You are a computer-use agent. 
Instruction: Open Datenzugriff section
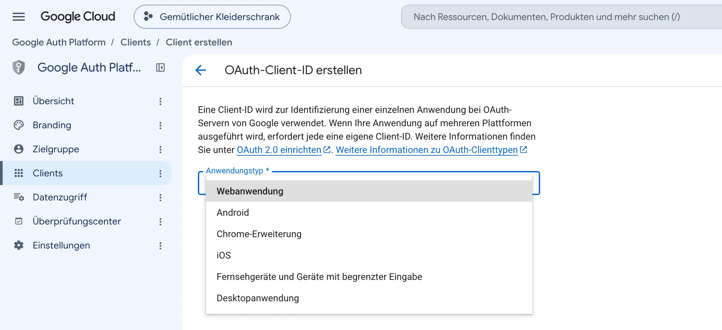point(60,197)
